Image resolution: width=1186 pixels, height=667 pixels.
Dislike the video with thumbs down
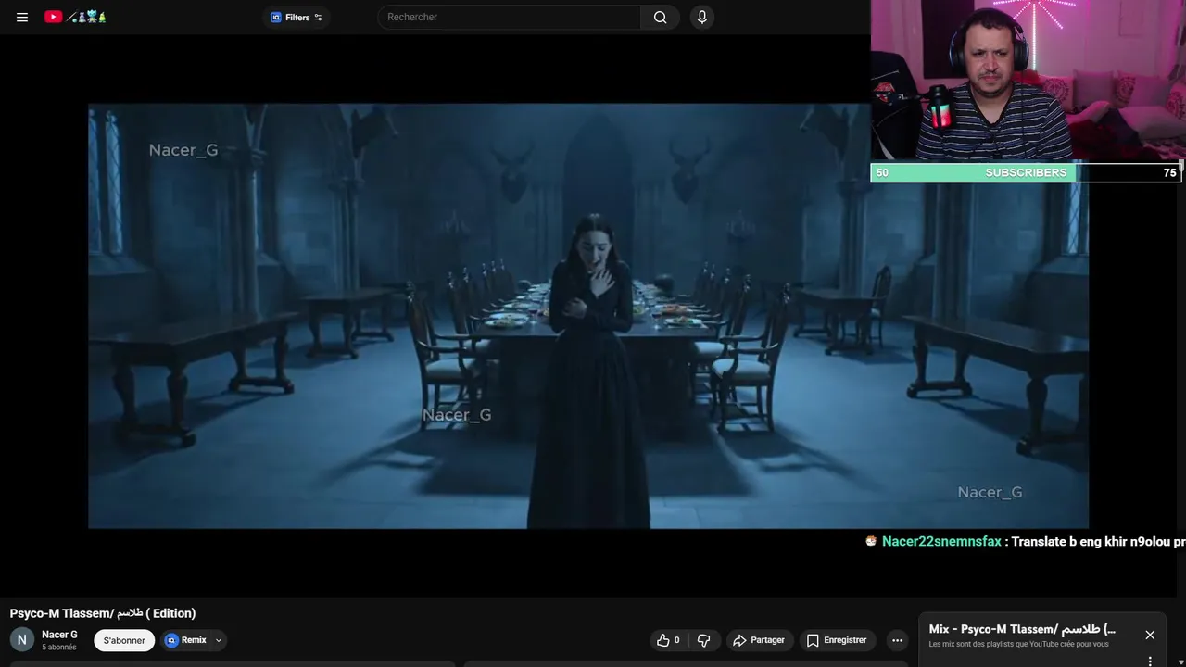pyautogui.click(x=703, y=640)
